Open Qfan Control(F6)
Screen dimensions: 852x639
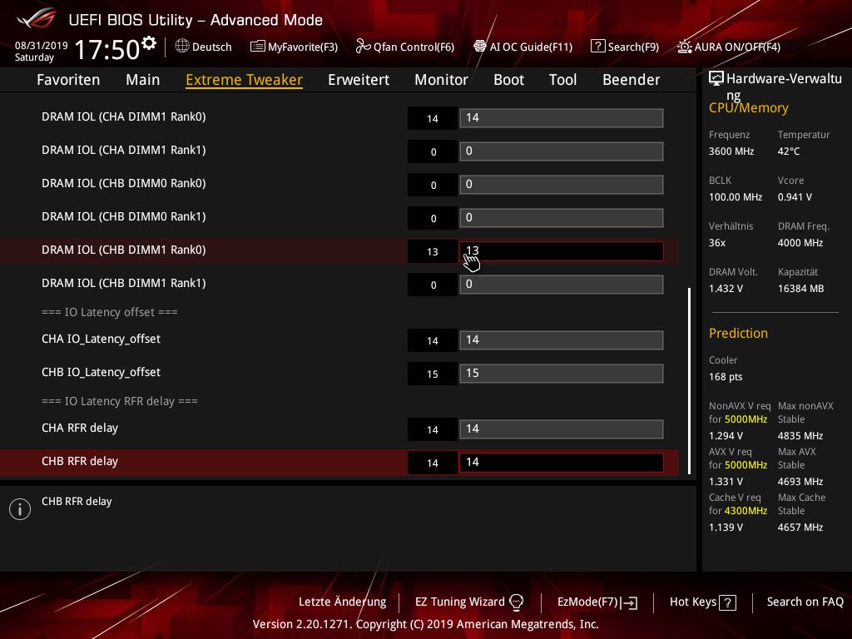pyautogui.click(x=405, y=47)
